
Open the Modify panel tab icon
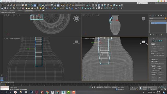point(153,16)
